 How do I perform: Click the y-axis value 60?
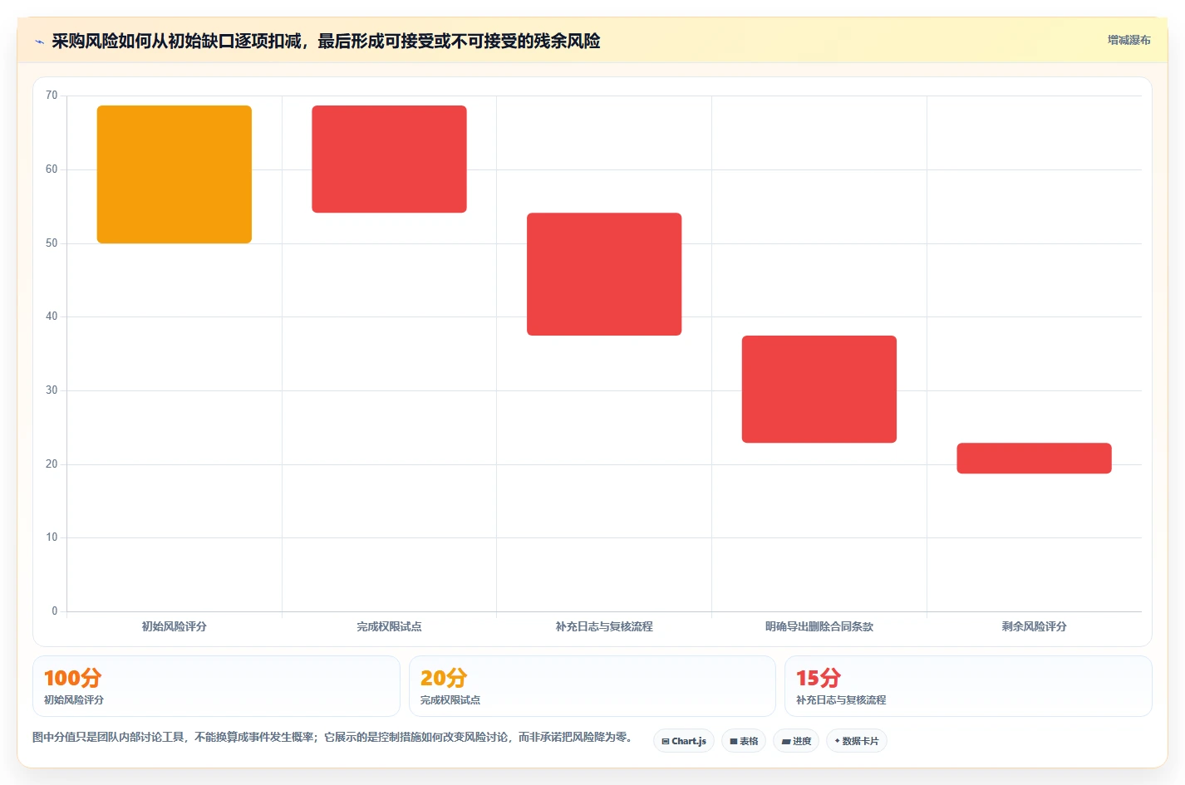52,169
